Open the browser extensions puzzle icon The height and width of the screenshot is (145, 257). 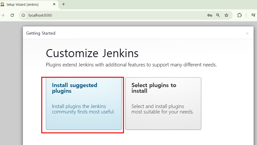coord(239,15)
